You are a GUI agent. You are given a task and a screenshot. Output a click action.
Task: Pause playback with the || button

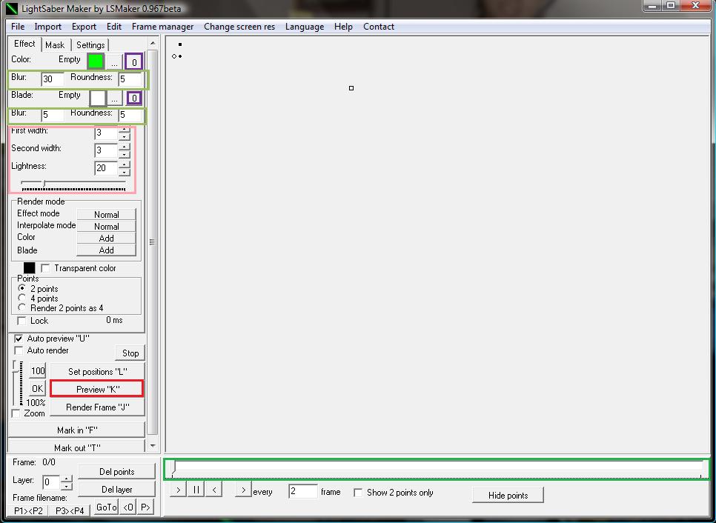point(196,490)
